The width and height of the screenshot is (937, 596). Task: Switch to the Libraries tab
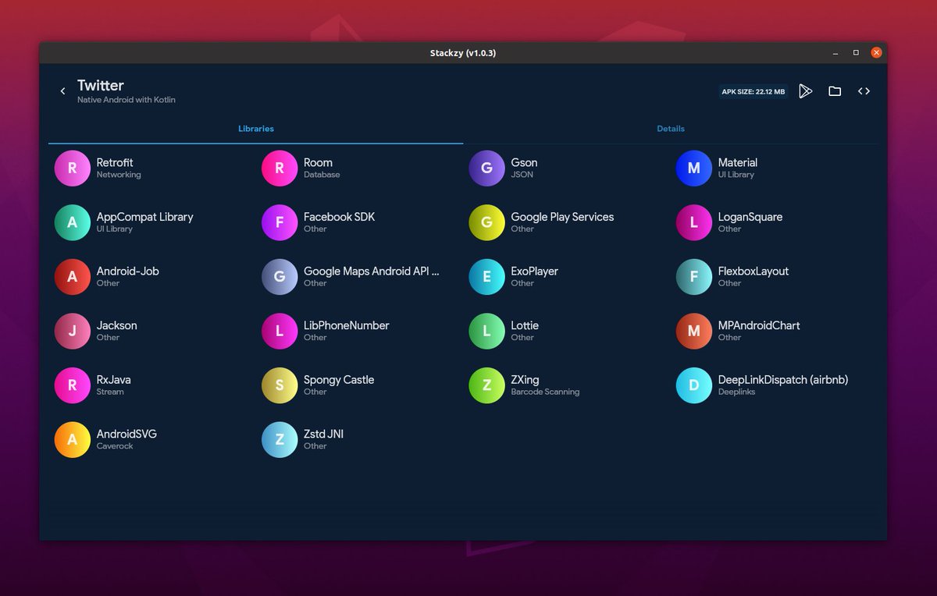[x=256, y=129]
